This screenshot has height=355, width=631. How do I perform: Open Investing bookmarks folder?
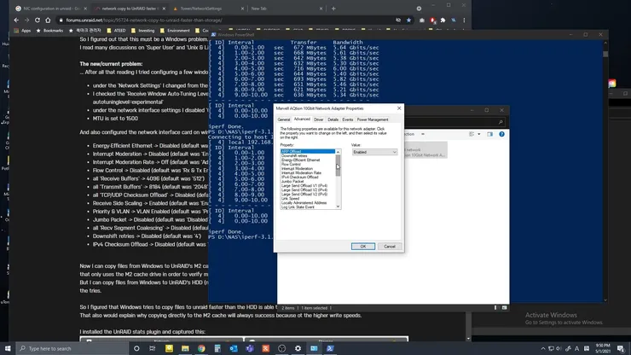pyautogui.click(x=142, y=31)
